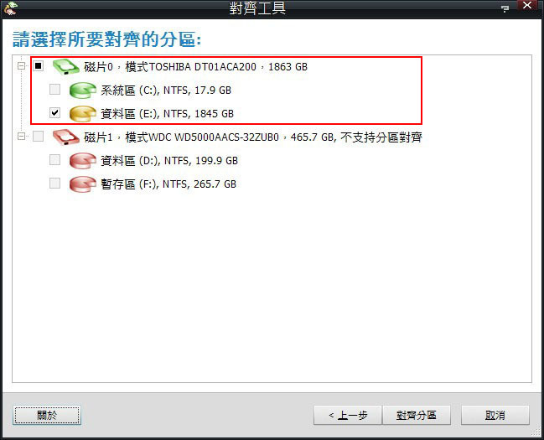Click the red 暫存區 (F:) partition icon

[x=83, y=184]
